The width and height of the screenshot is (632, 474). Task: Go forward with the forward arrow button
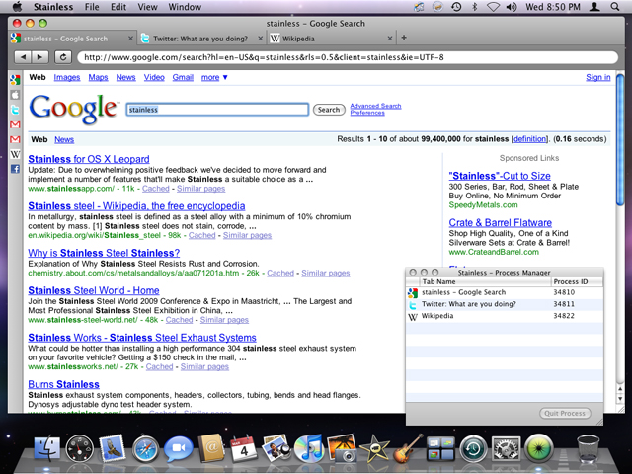(39, 57)
